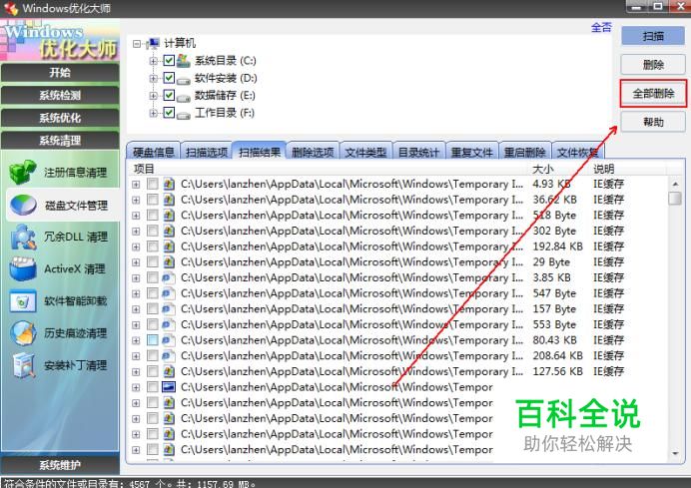The height and width of the screenshot is (488, 691).
Task: Click file icon of the 80.43 KB row
Action: tap(169, 340)
